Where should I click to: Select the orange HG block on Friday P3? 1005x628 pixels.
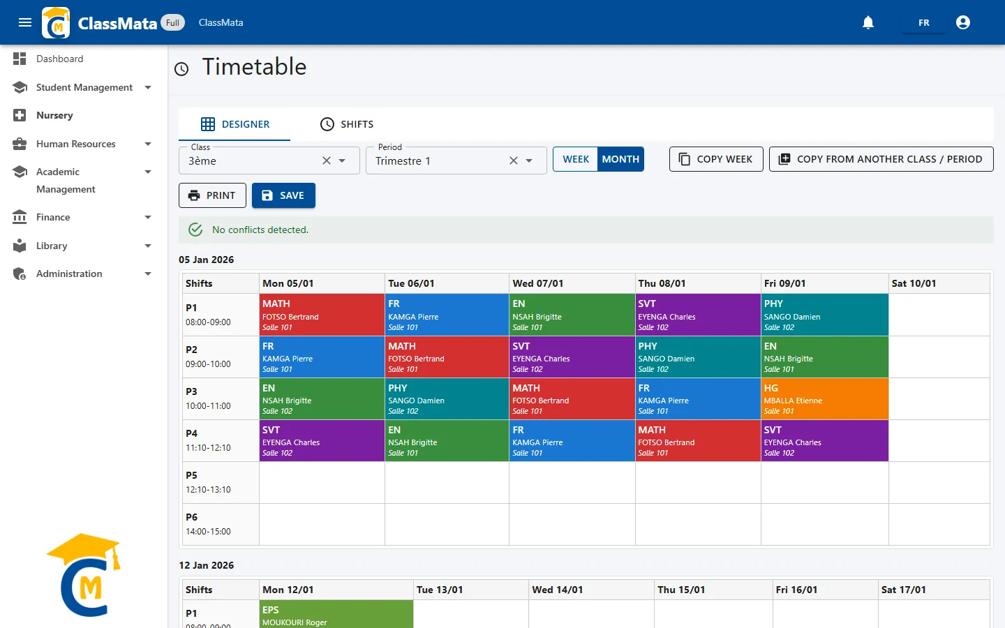824,398
